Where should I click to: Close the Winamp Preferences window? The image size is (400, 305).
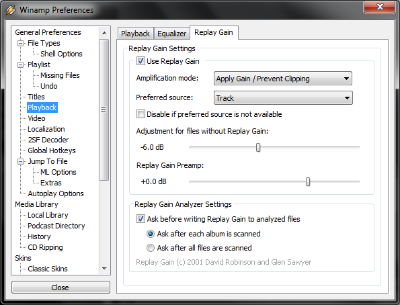tap(380, 7)
